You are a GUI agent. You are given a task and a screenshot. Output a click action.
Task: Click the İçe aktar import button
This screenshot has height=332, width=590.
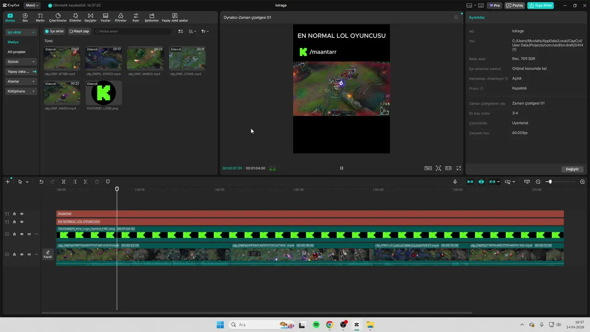(54, 31)
